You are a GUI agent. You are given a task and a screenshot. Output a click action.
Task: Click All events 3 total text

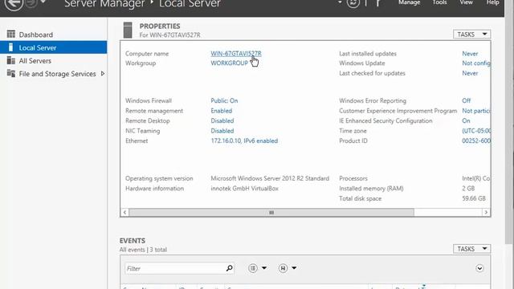tap(143, 250)
